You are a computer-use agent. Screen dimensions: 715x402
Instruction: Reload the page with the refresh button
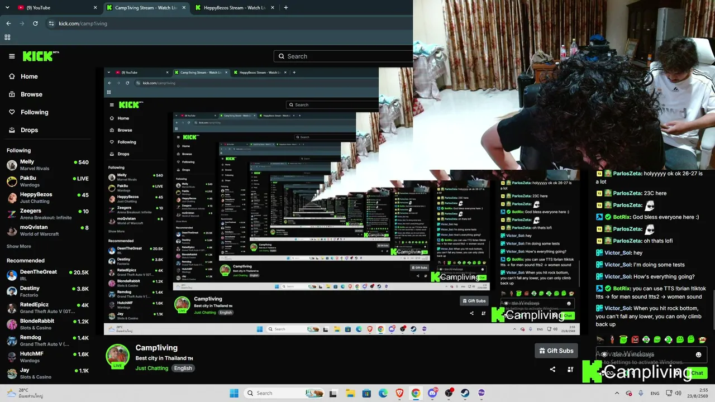35,23
